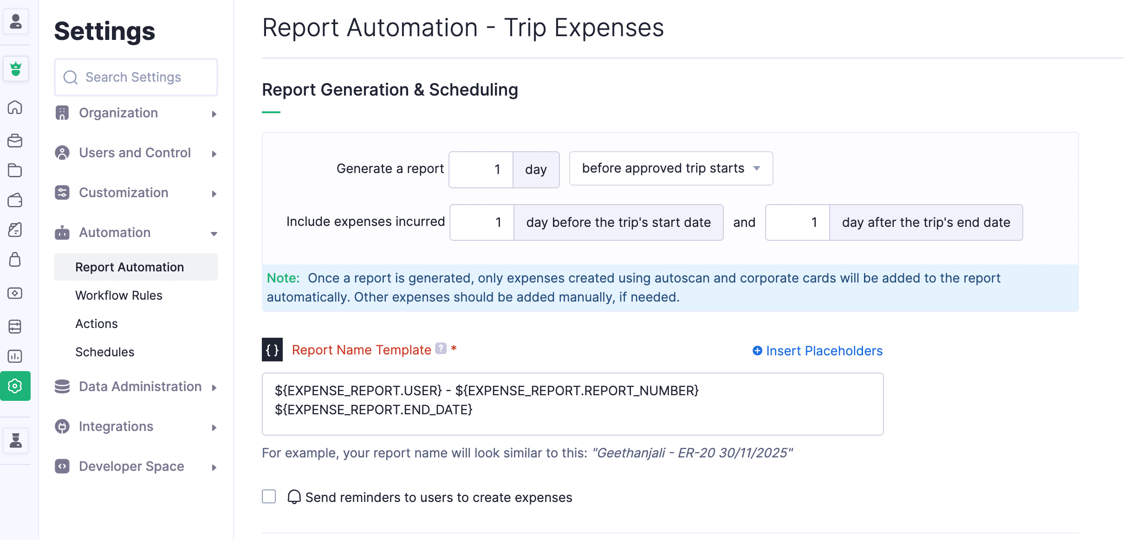Select the green admin view crown icon
The image size is (1124, 540).
tap(16, 69)
